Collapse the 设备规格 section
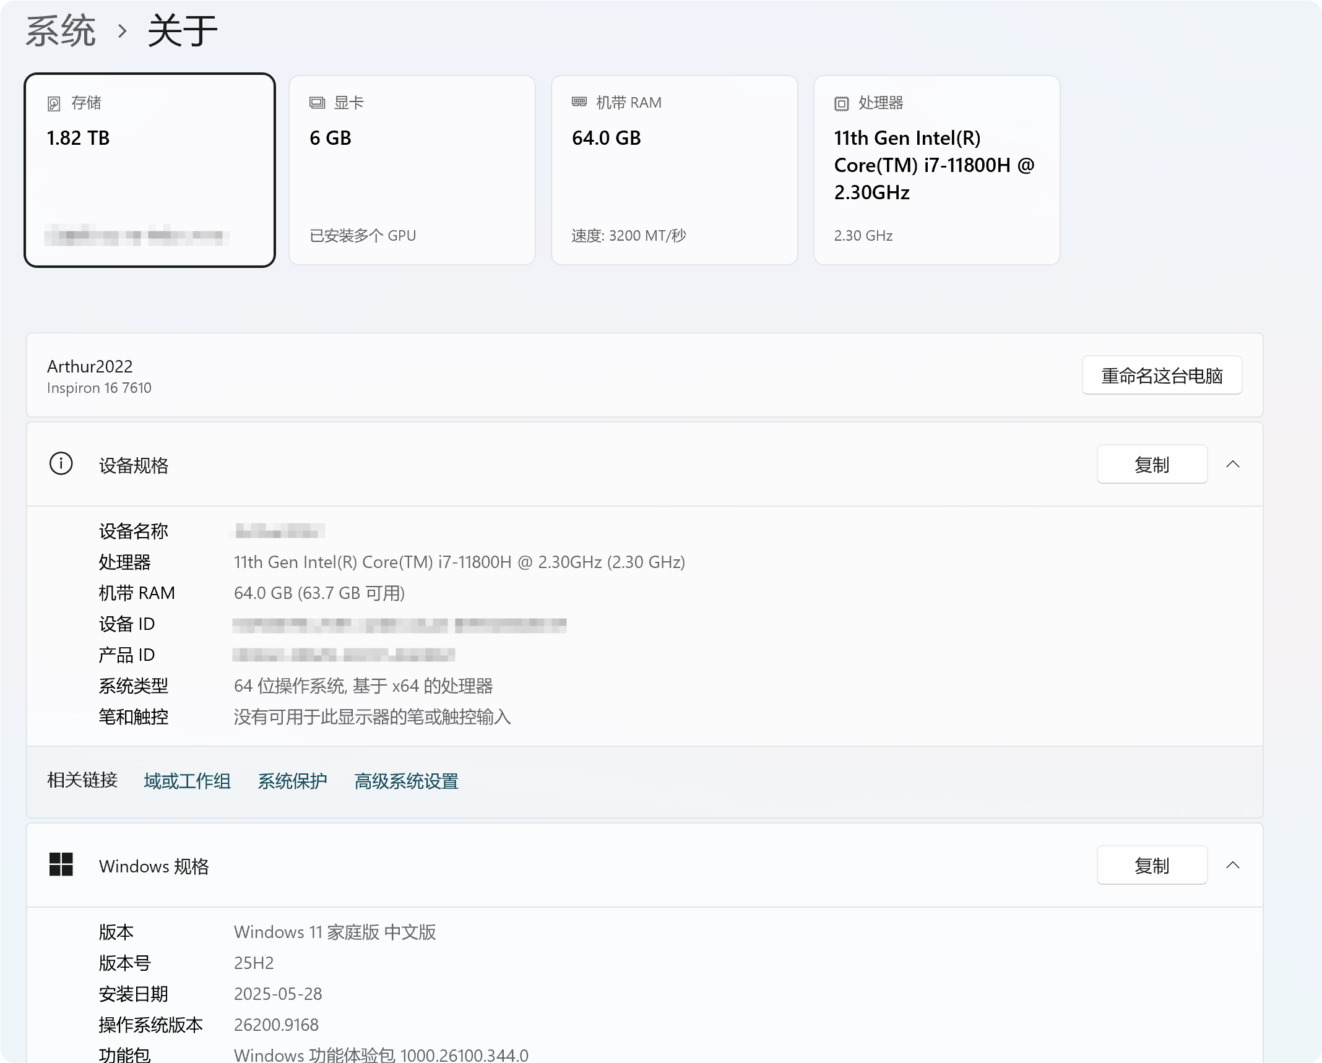Screen dimensions: 1322x1063 pyautogui.click(x=1233, y=464)
